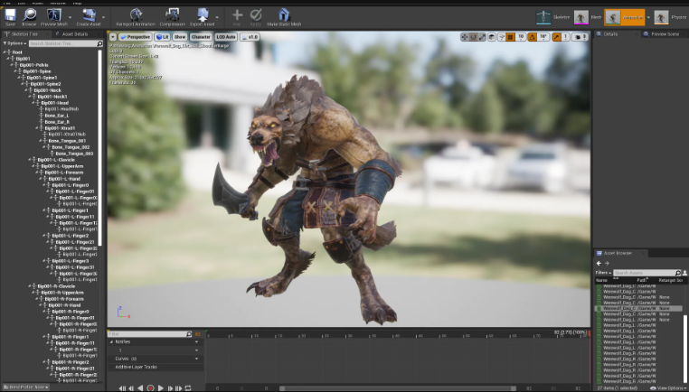
Task: Open the Curves track dropdown
Action: click(x=196, y=359)
